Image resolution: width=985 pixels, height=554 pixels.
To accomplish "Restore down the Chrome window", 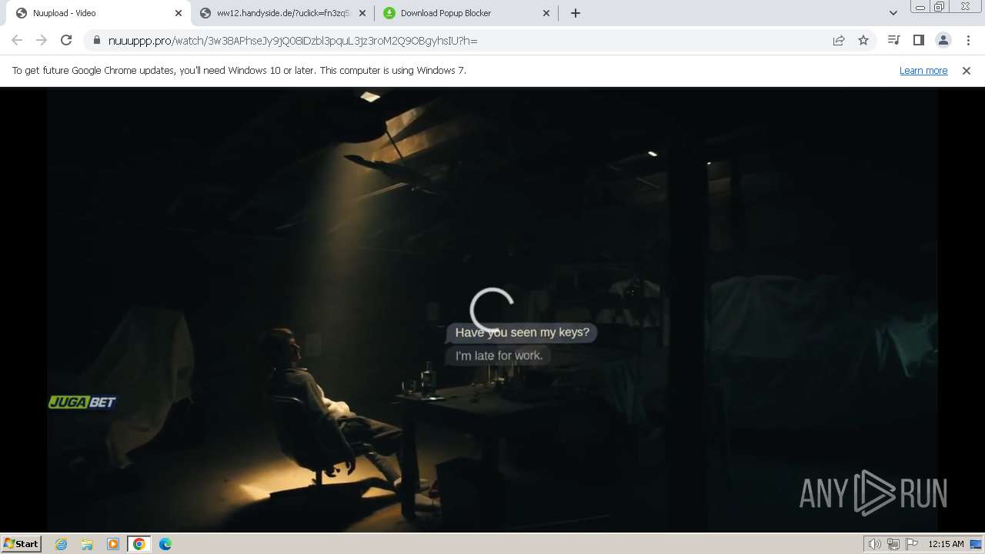I will click(x=940, y=7).
